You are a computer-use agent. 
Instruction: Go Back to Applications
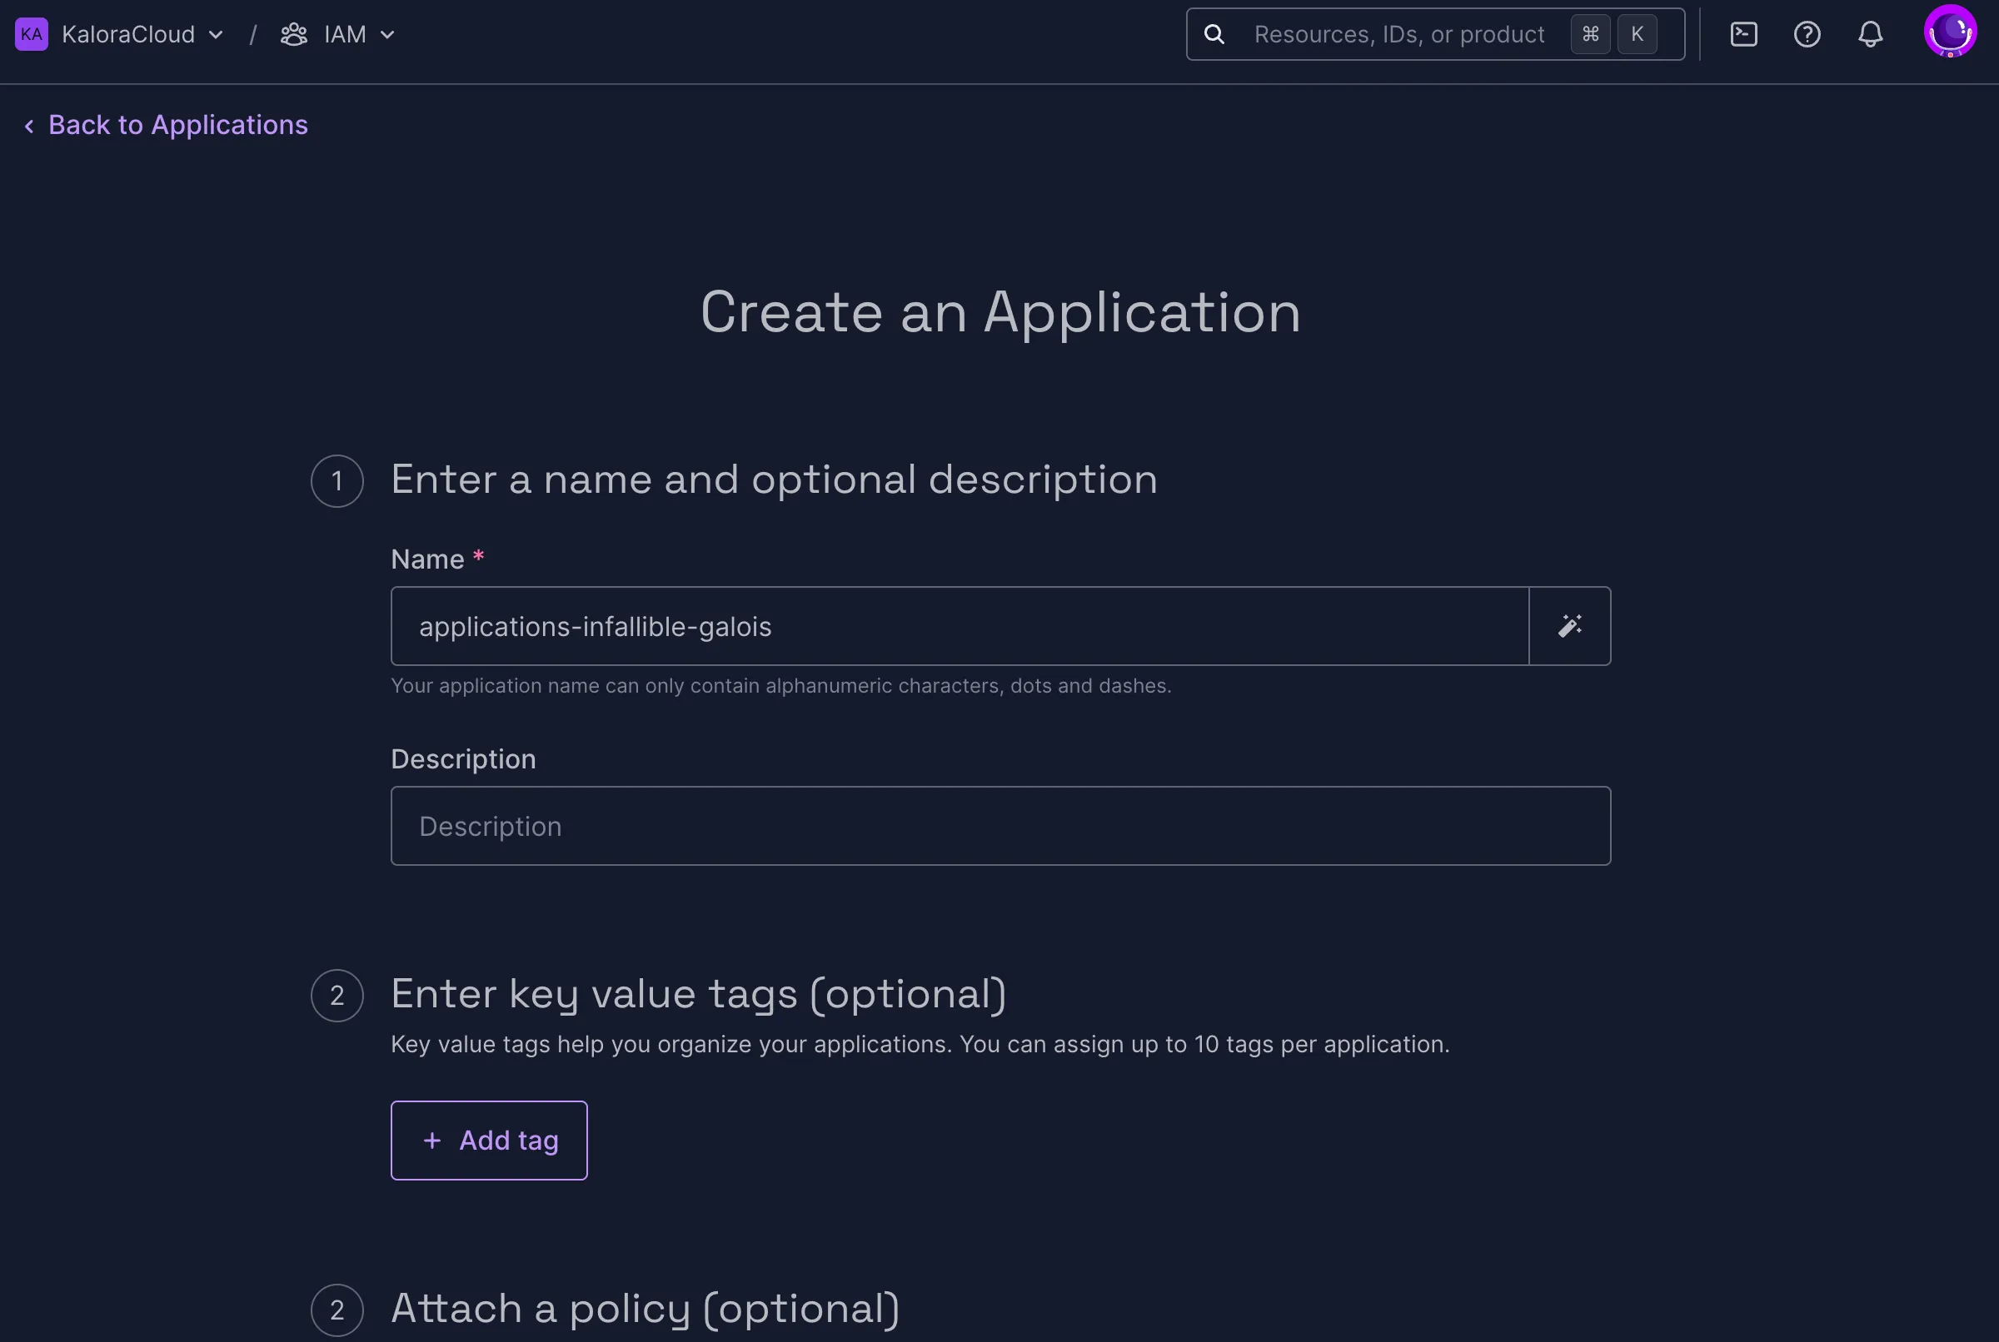coord(165,125)
